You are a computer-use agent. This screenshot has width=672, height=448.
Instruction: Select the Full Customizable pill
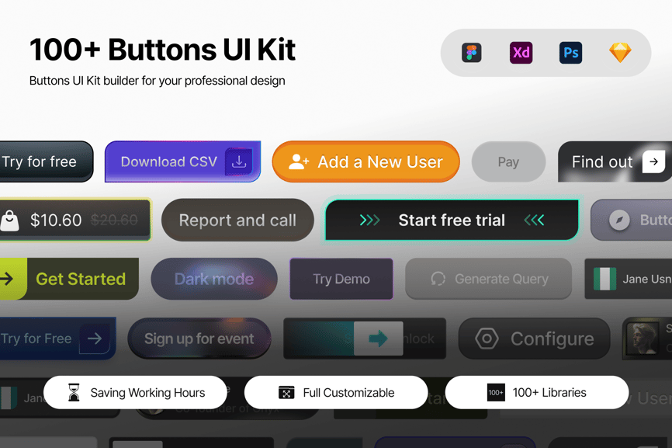[x=336, y=392]
